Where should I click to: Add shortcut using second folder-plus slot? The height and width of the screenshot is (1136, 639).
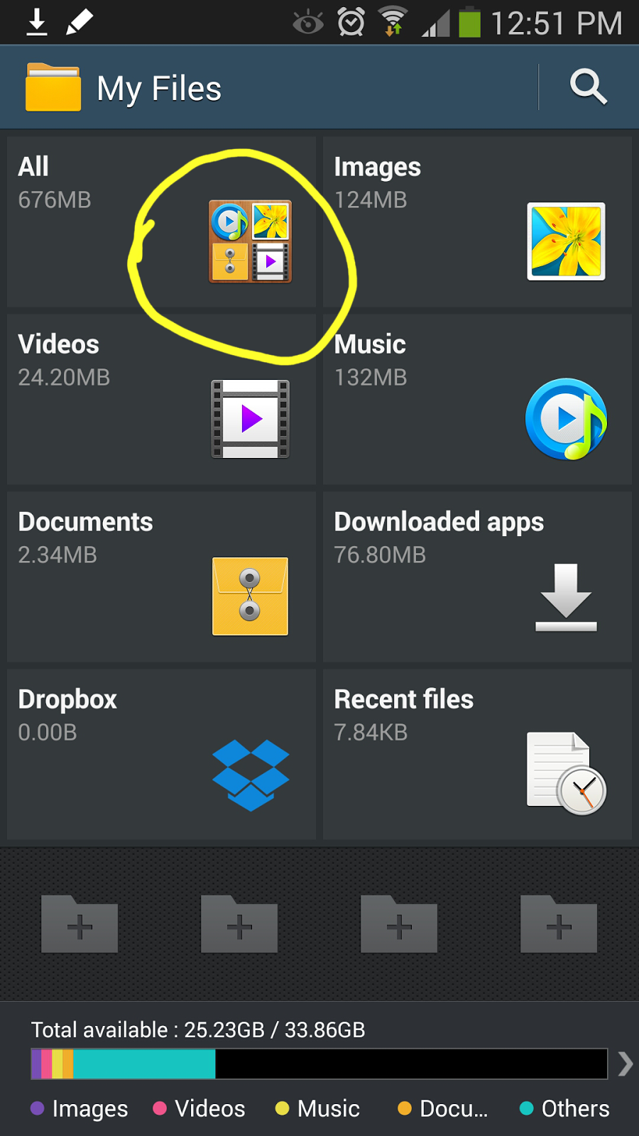click(239, 924)
